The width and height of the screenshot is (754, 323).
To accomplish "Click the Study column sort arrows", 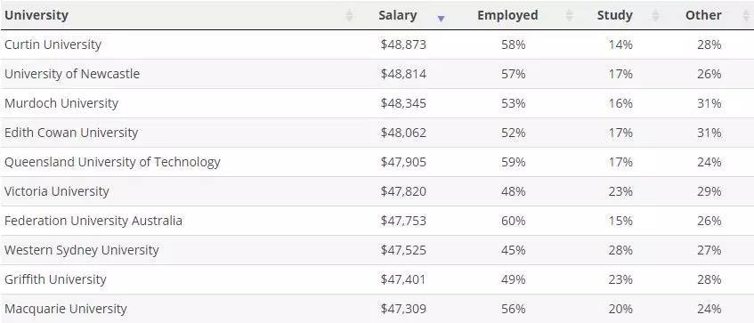I will (655, 15).
